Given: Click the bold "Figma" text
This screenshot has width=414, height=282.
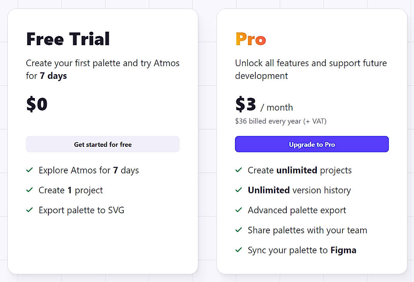Looking at the screenshot, I should 344,250.
